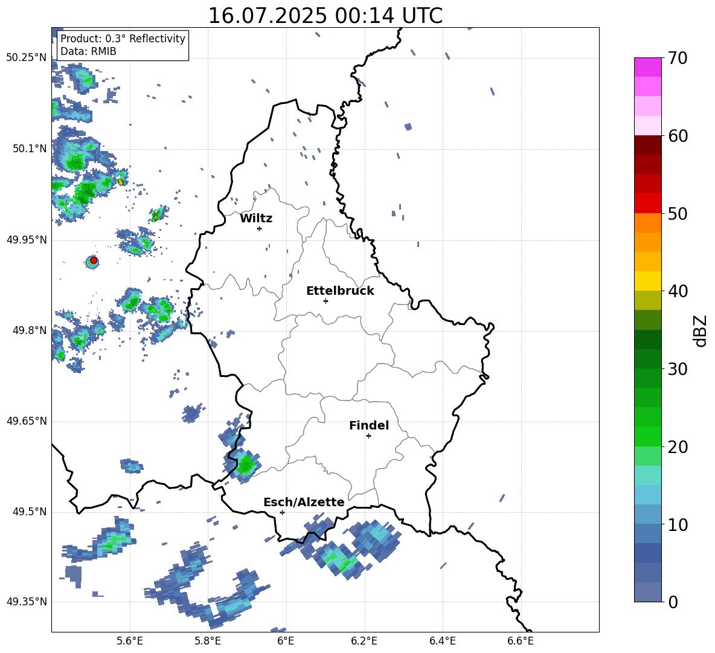The height and width of the screenshot is (653, 715).
Task: Select the Esch/Alzette city label
Action: [x=304, y=503]
